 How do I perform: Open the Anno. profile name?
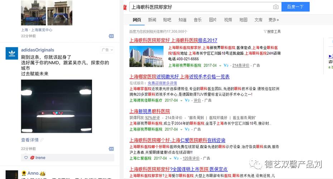pos(33,173)
